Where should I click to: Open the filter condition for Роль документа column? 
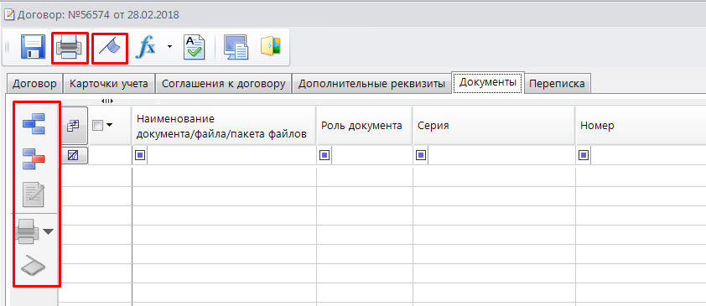coord(325,156)
